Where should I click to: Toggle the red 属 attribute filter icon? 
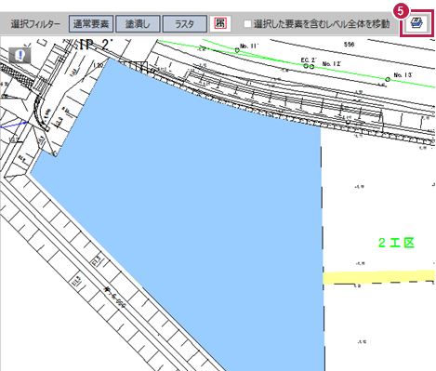tap(220, 23)
